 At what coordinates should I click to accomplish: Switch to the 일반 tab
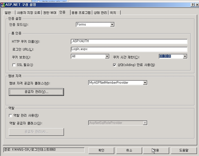click(x=9, y=13)
